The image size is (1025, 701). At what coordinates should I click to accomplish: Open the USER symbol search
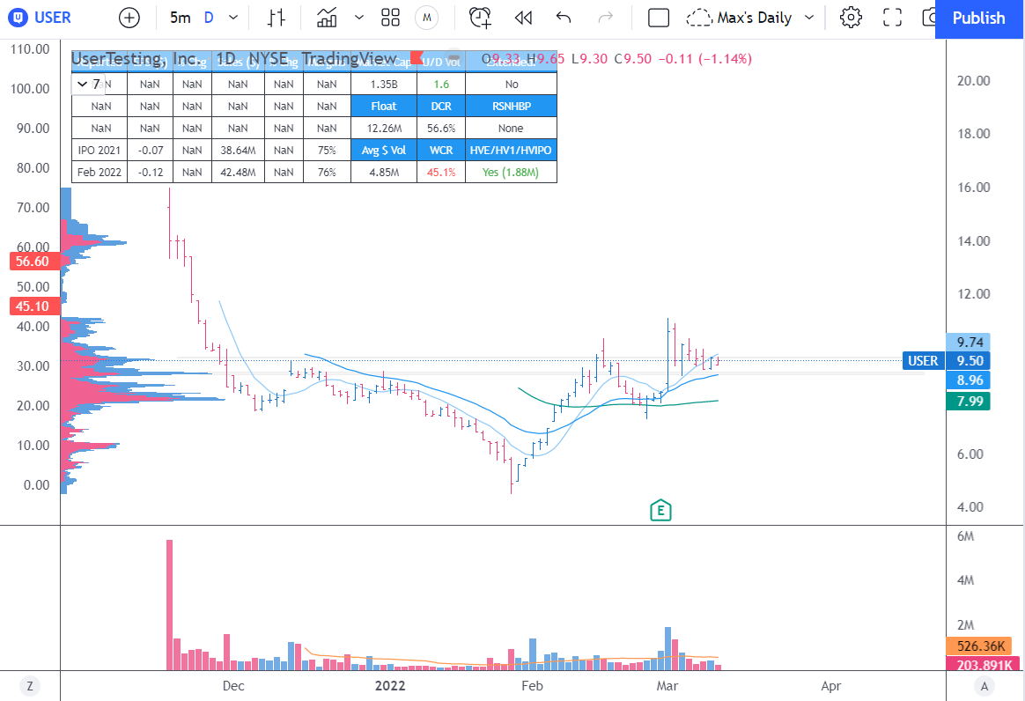tap(40, 18)
